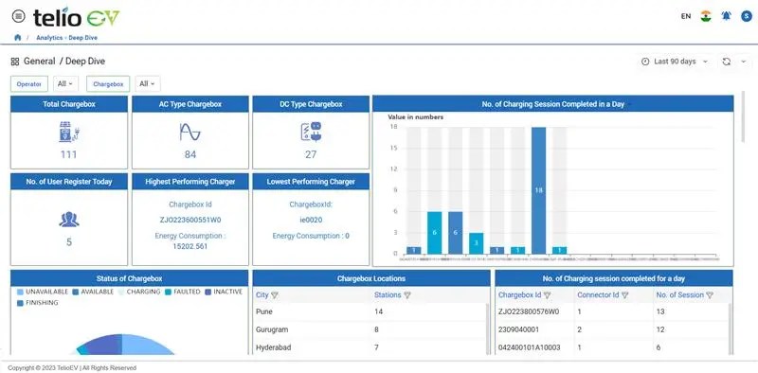Screen dimensions: 758x373
Task: Open the Chargebox All dropdown
Action: [147, 84]
